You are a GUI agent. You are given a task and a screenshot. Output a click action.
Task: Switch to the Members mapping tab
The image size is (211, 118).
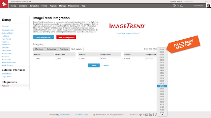coord(39,49)
